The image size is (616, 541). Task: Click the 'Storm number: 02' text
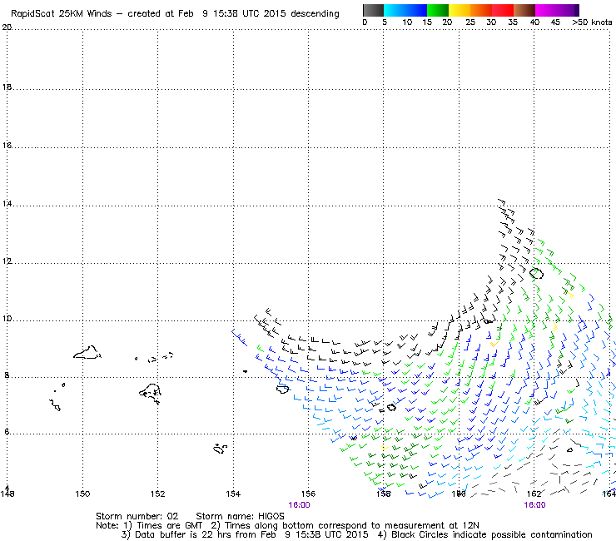pos(137,516)
